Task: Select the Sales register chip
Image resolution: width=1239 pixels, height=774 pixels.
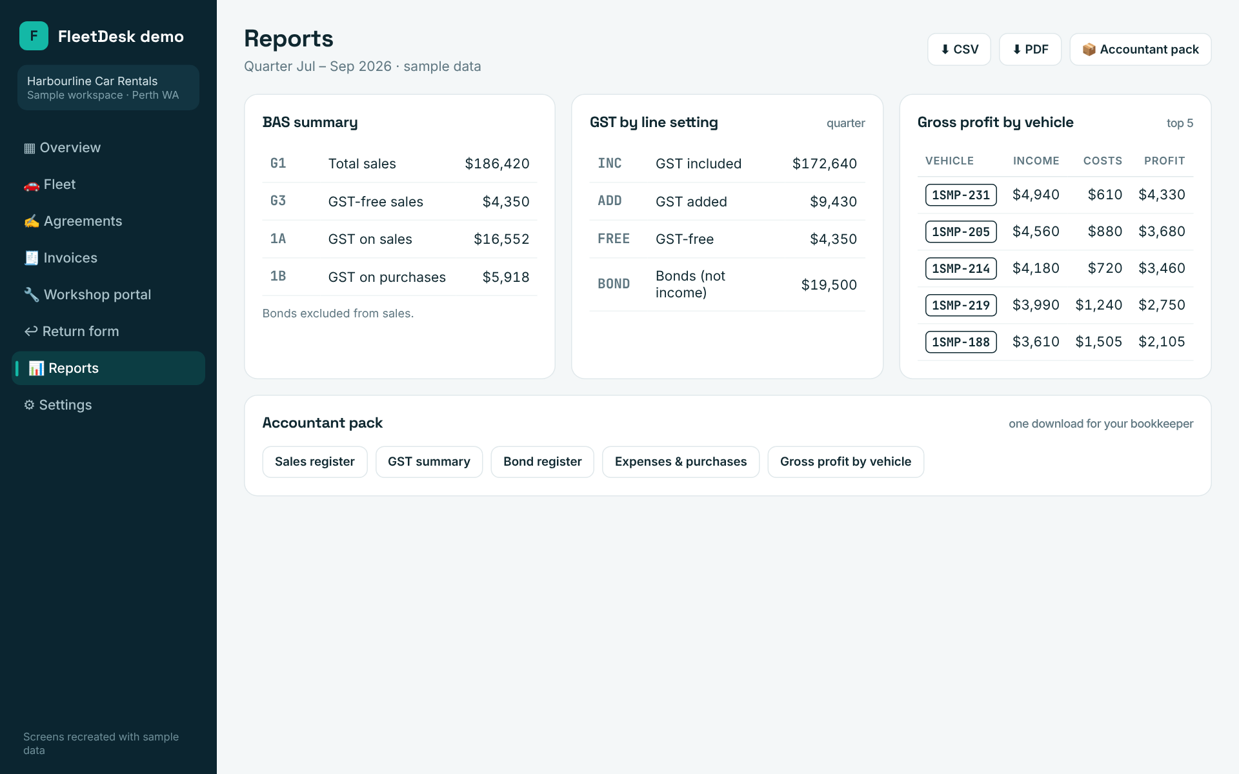Action: [315, 462]
